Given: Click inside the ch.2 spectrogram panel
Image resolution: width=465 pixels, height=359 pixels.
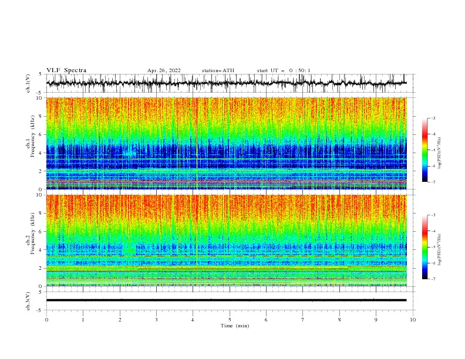Looking at the screenshot, I should tap(226, 241).
